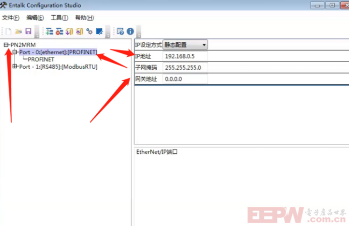This screenshot has height=226, width=349.
Task: Click the IP设定方式 label
Action: (x=148, y=45)
